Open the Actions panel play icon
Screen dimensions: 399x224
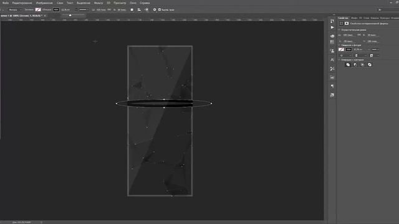332,27
